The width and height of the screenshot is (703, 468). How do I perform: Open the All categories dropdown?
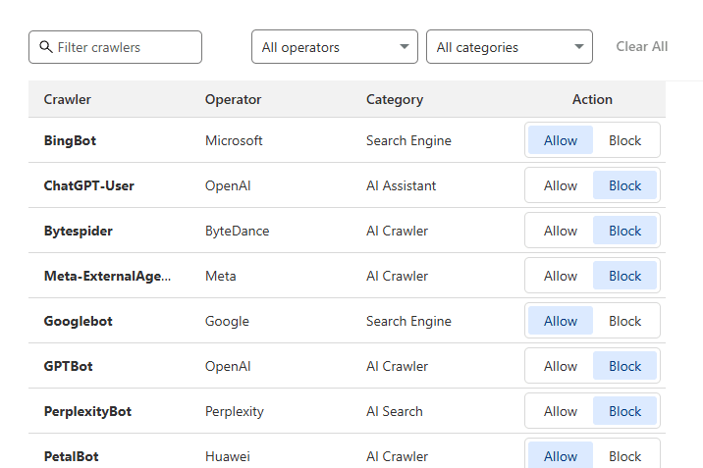click(x=510, y=47)
